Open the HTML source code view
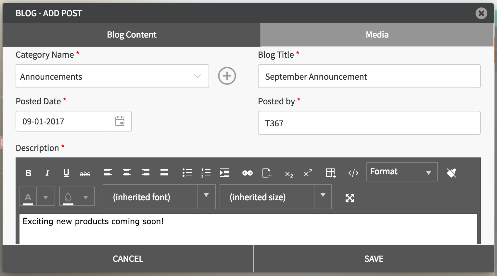This screenshot has width=497, height=276. 353,173
